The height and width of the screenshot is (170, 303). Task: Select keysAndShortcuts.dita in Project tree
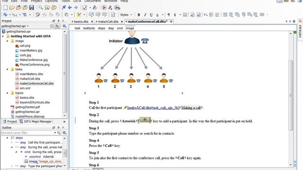coord(35,102)
